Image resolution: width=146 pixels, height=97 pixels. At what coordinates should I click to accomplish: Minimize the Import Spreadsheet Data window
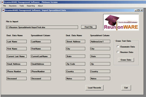click(136, 10)
